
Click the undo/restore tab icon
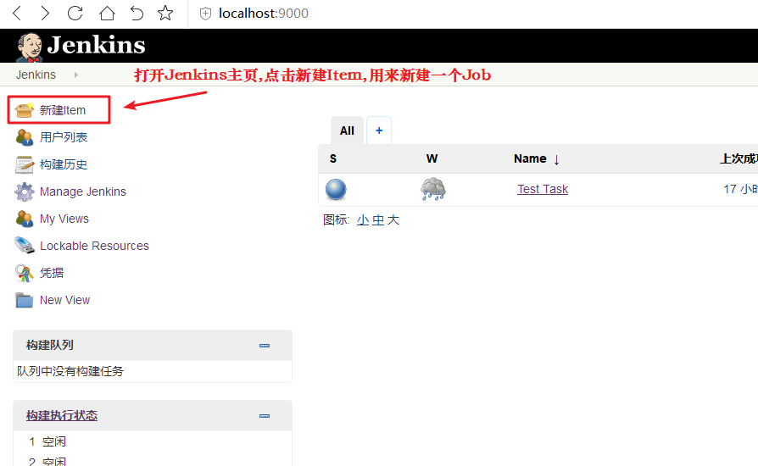pyautogui.click(x=137, y=13)
